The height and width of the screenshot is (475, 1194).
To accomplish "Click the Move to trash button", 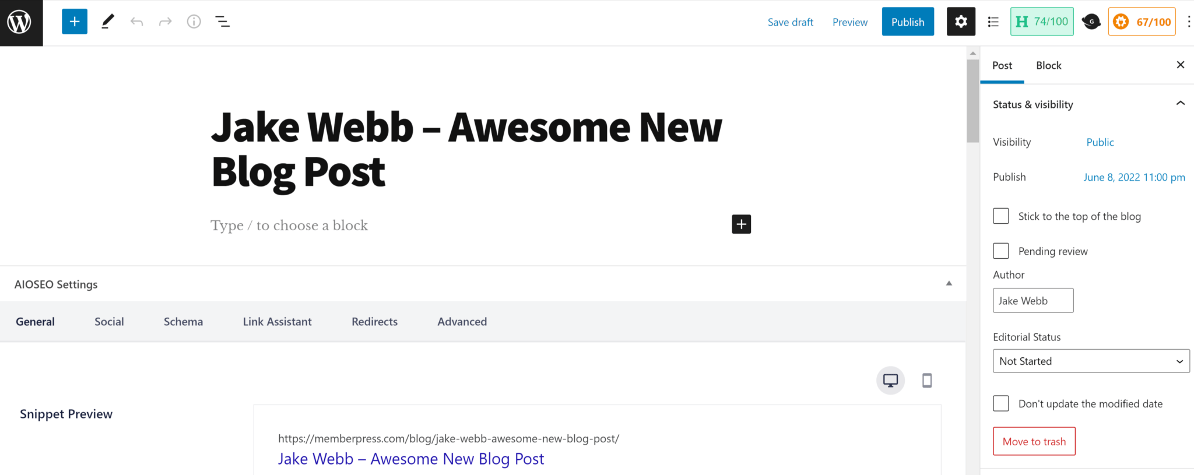I will click(x=1034, y=441).
